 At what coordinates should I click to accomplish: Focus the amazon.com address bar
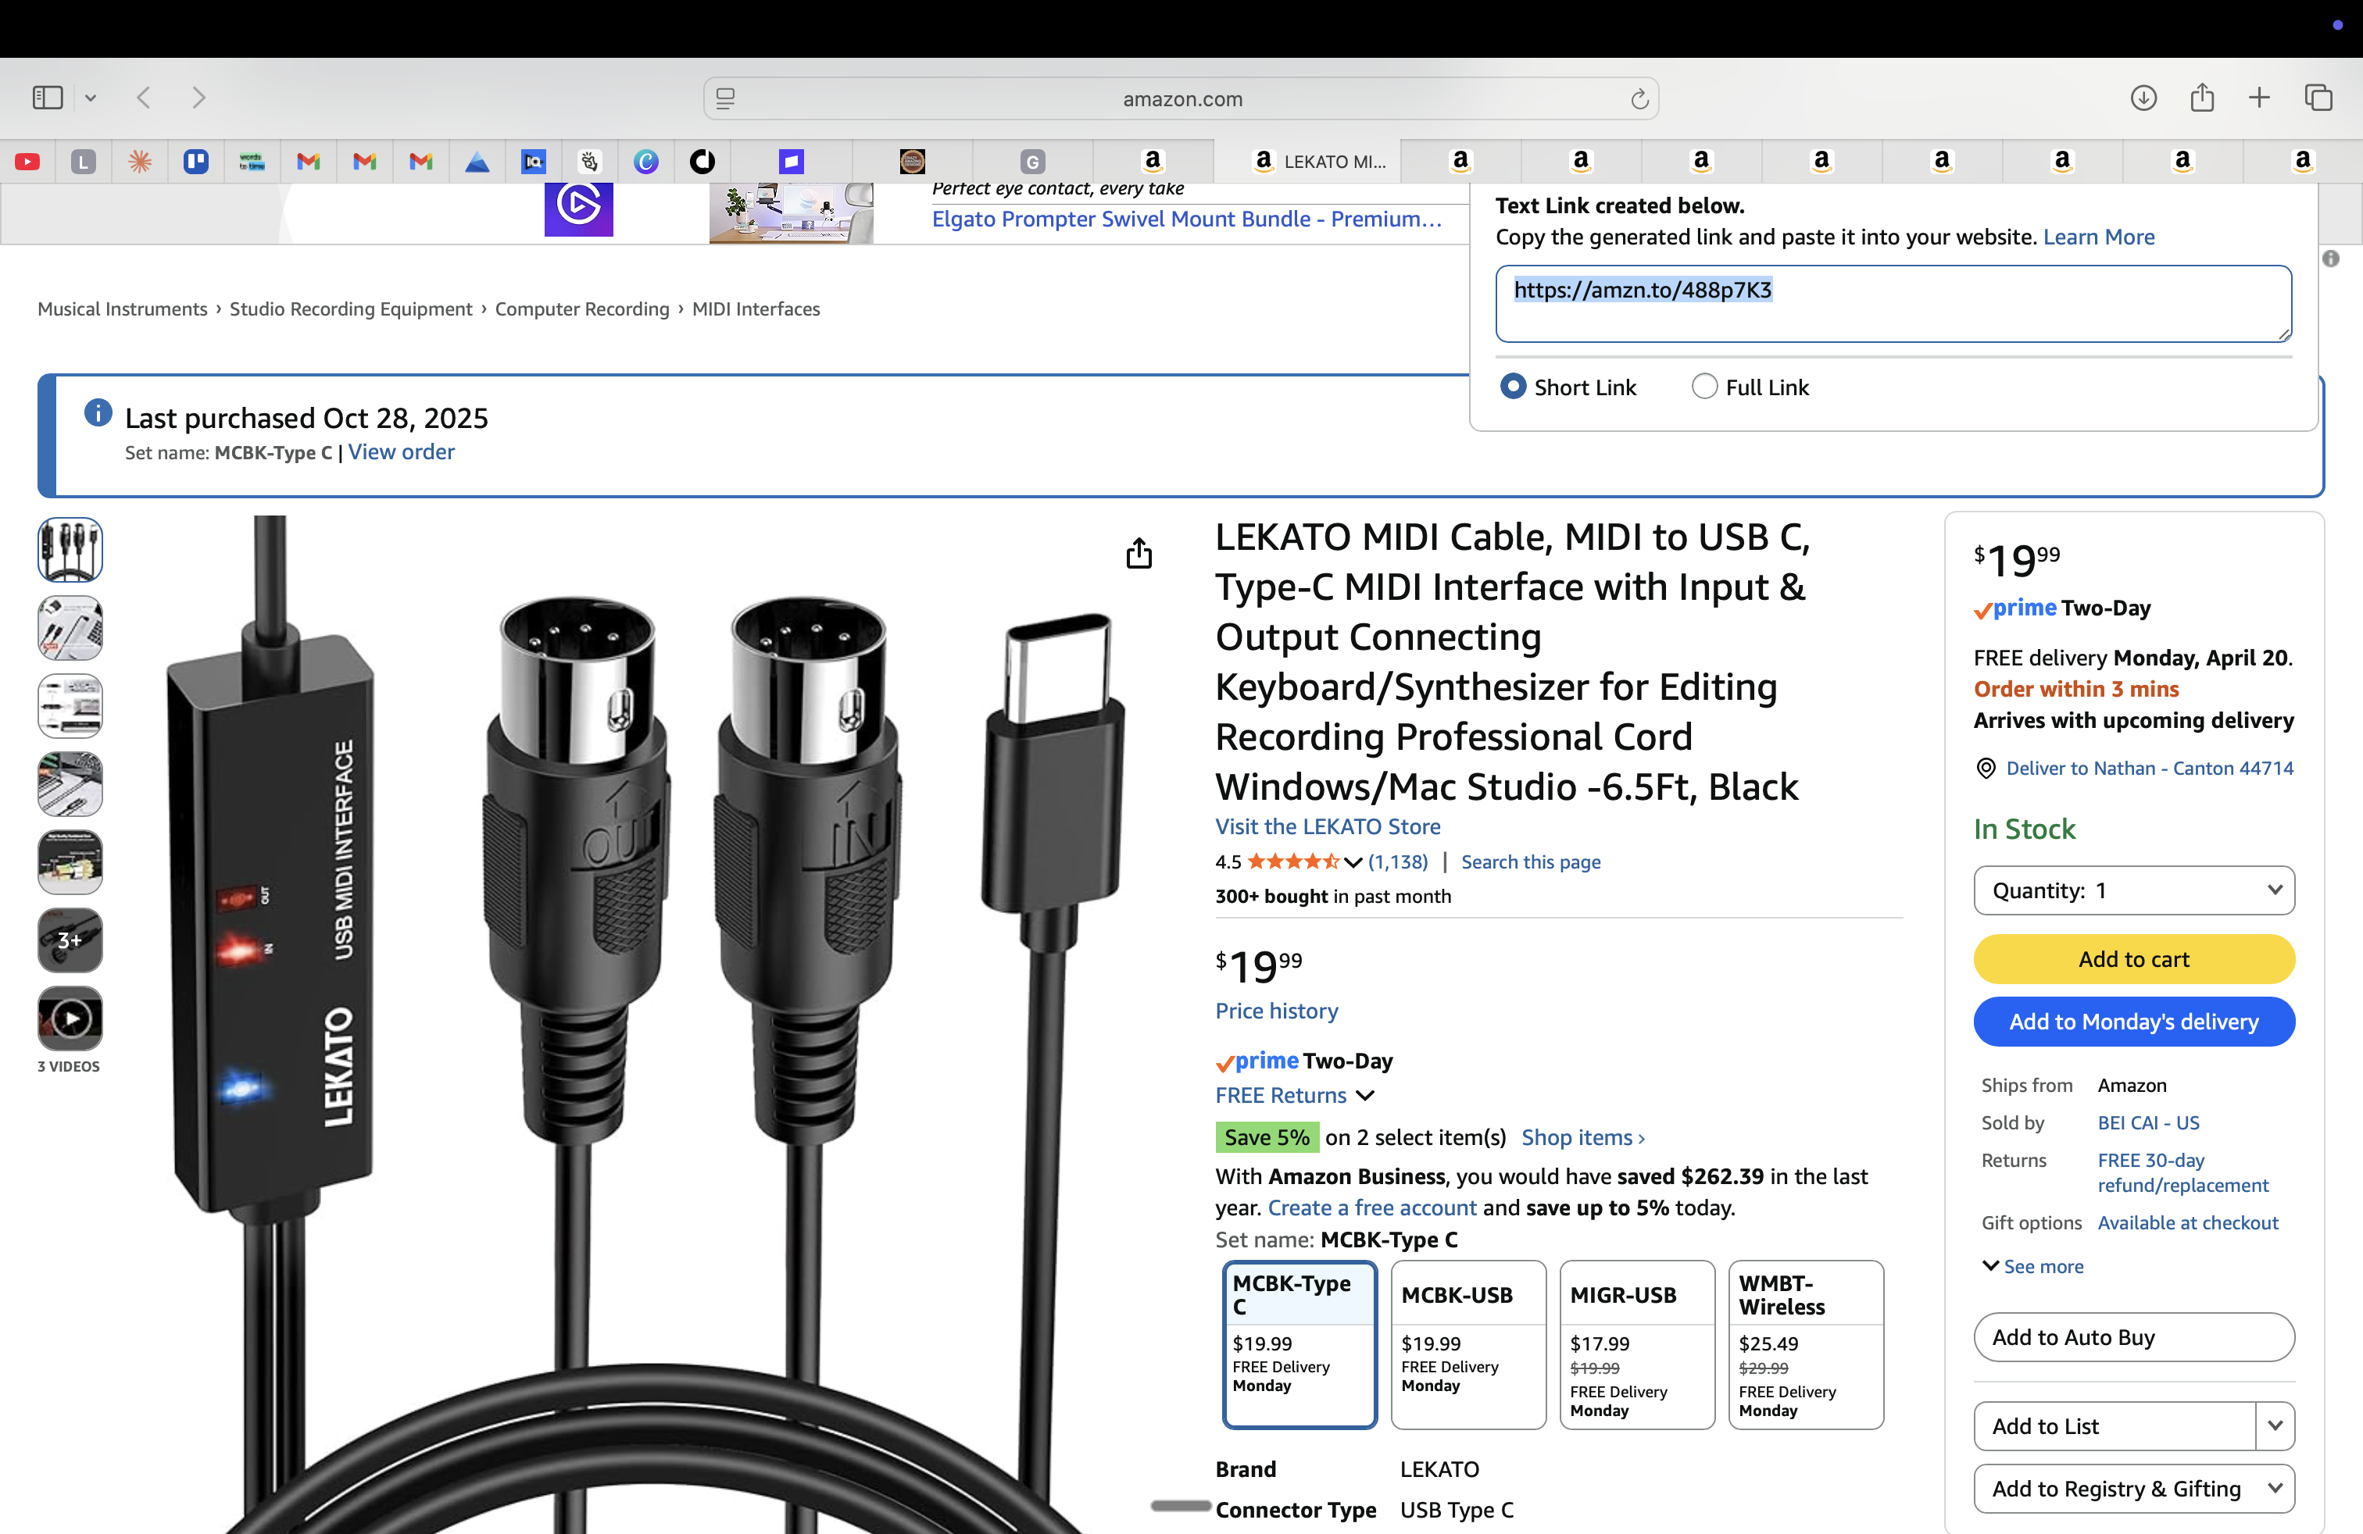click(1181, 98)
